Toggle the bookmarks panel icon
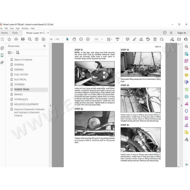This screenshot has width=190, height=190. (2, 55)
